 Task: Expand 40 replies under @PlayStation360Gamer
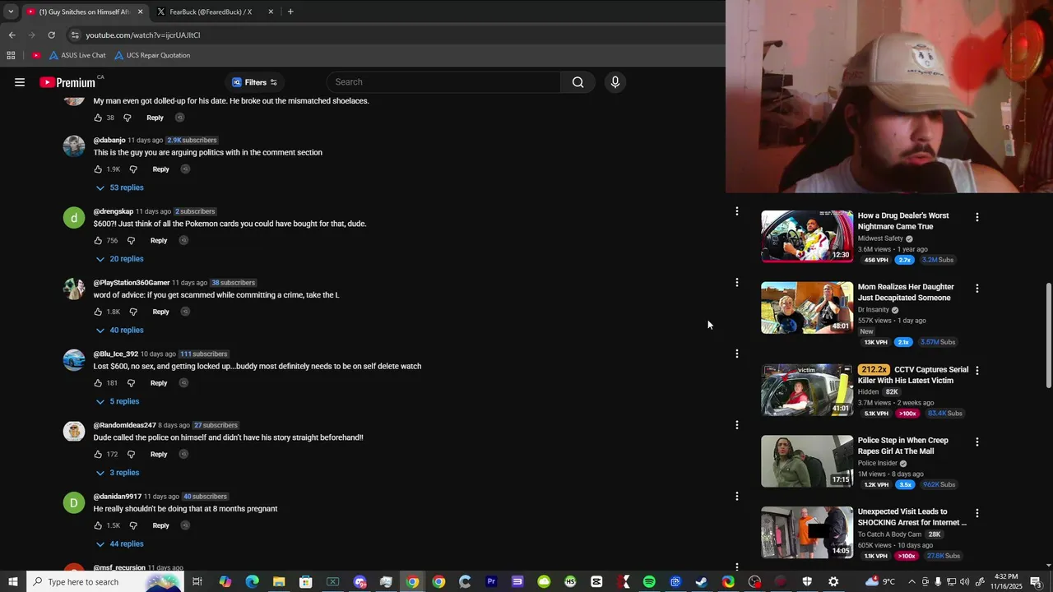pyautogui.click(x=119, y=331)
